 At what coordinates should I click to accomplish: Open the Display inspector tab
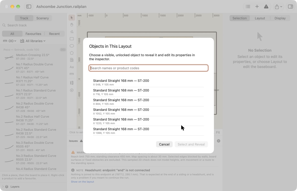click(280, 18)
